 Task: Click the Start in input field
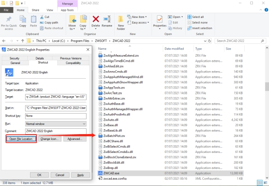coord(56,108)
